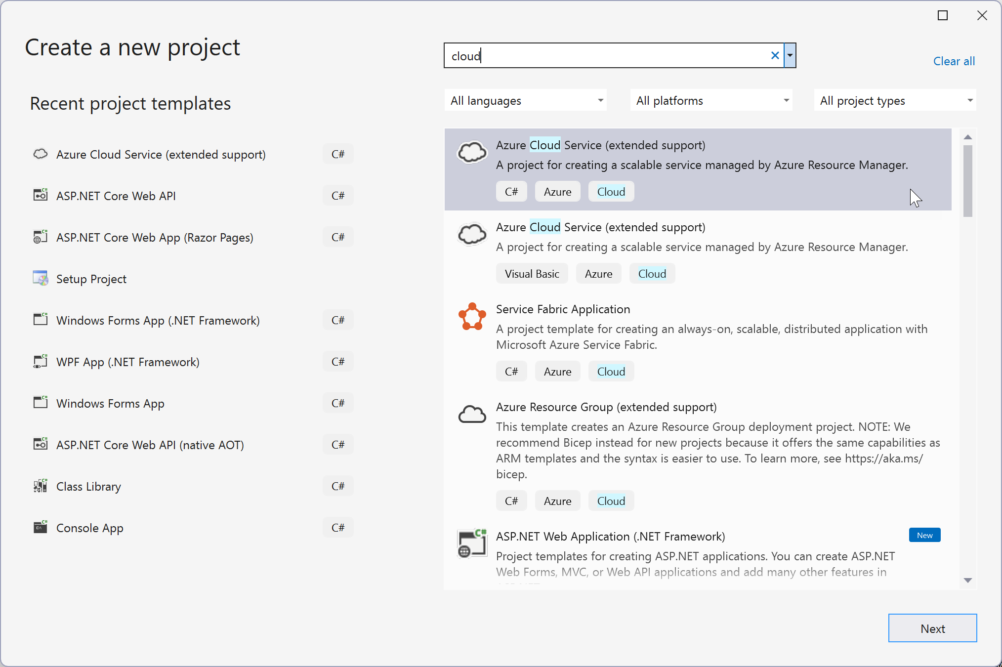The height and width of the screenshot is (667, 1002).
Task: Click the Windows Forms App icon
Action: click(x=40, y=403)
